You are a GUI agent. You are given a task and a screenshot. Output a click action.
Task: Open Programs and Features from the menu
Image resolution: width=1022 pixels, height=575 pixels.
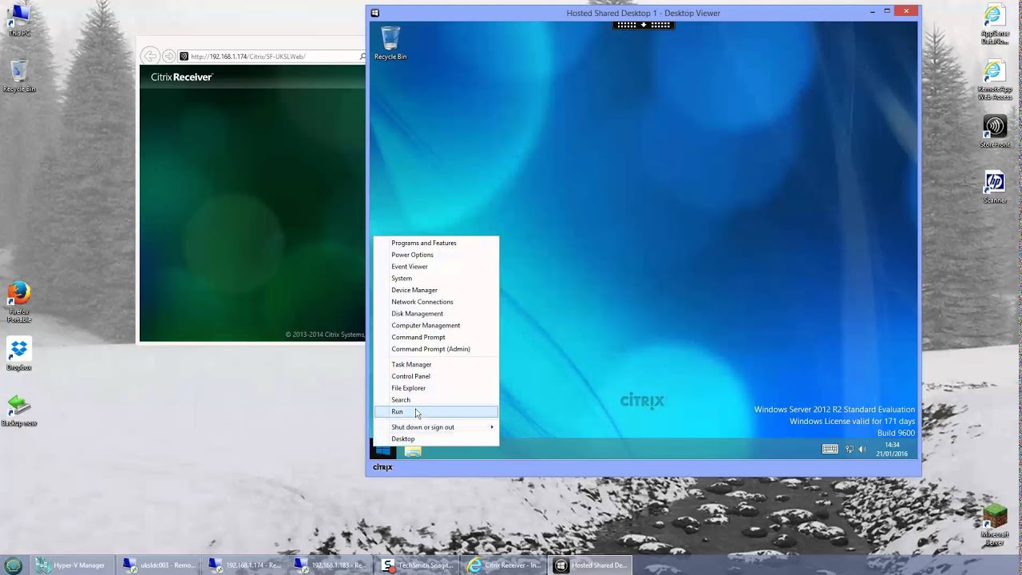[436, 243]
